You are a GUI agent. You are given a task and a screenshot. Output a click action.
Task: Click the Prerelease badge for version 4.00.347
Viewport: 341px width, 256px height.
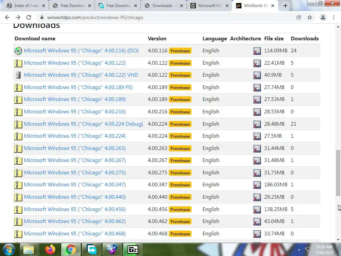[180, 185]
